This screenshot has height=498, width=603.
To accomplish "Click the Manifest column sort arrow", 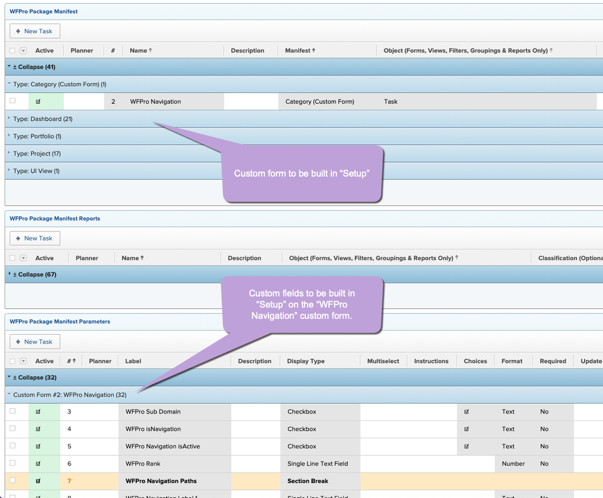I will (314, 50).
